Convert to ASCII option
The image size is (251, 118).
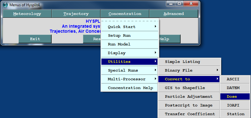tap(235, 79)
